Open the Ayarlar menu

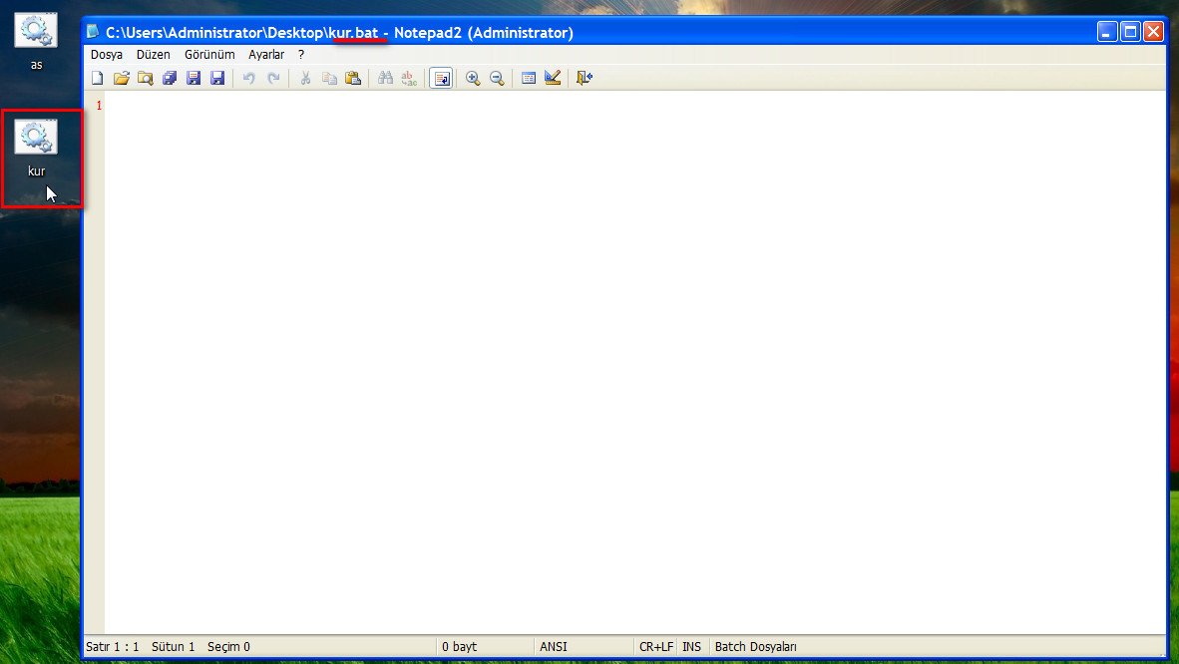(x=266, y=55)
